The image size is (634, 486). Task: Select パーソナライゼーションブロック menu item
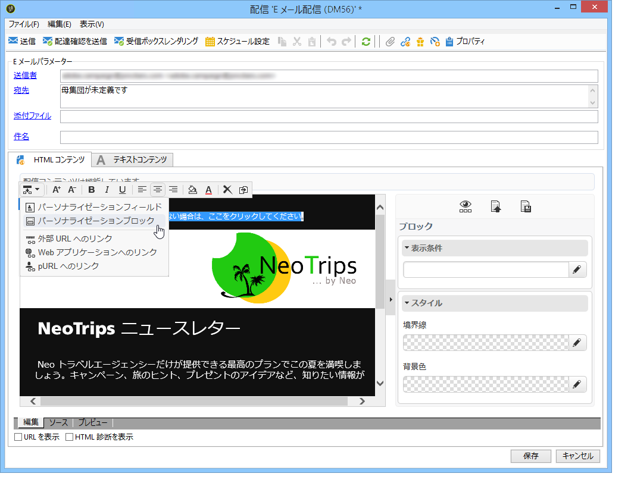click(94, 221)
